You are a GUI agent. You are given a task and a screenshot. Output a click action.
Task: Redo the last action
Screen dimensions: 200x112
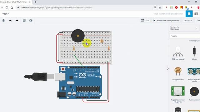17,21
